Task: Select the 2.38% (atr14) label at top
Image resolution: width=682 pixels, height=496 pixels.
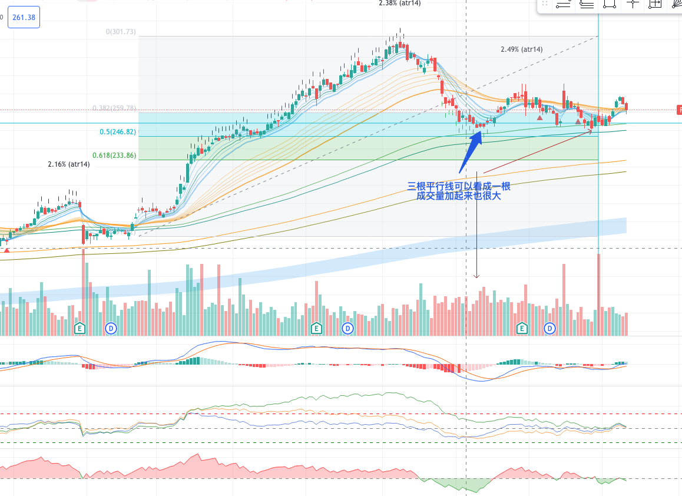Action: (x=400, y=3)
